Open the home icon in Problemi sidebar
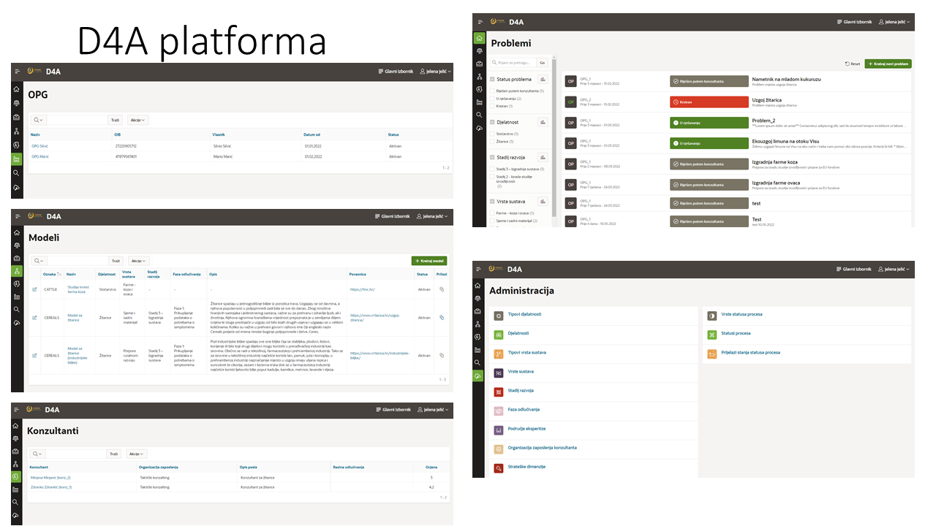Screen dimensions: 936x526 479,38
